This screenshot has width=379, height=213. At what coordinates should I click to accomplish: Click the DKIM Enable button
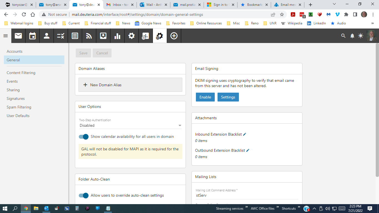point(205,97)
